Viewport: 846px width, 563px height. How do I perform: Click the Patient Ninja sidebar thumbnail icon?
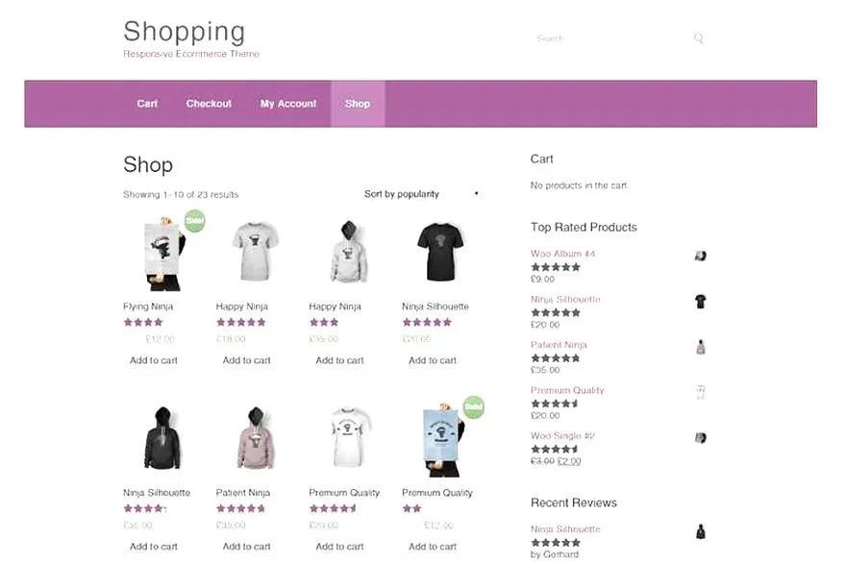coord(701,347)
